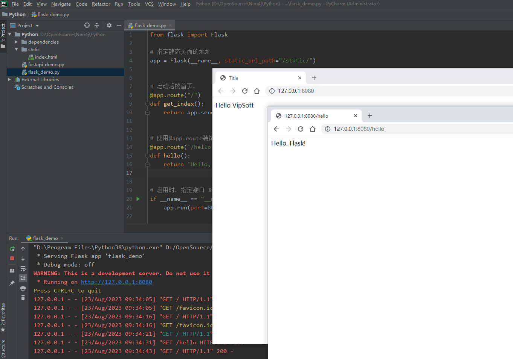The width and height of the screenshot is (513, 359).
Task: Reload page in 127.0.0.1:8080 browser window
Action: 245,91
